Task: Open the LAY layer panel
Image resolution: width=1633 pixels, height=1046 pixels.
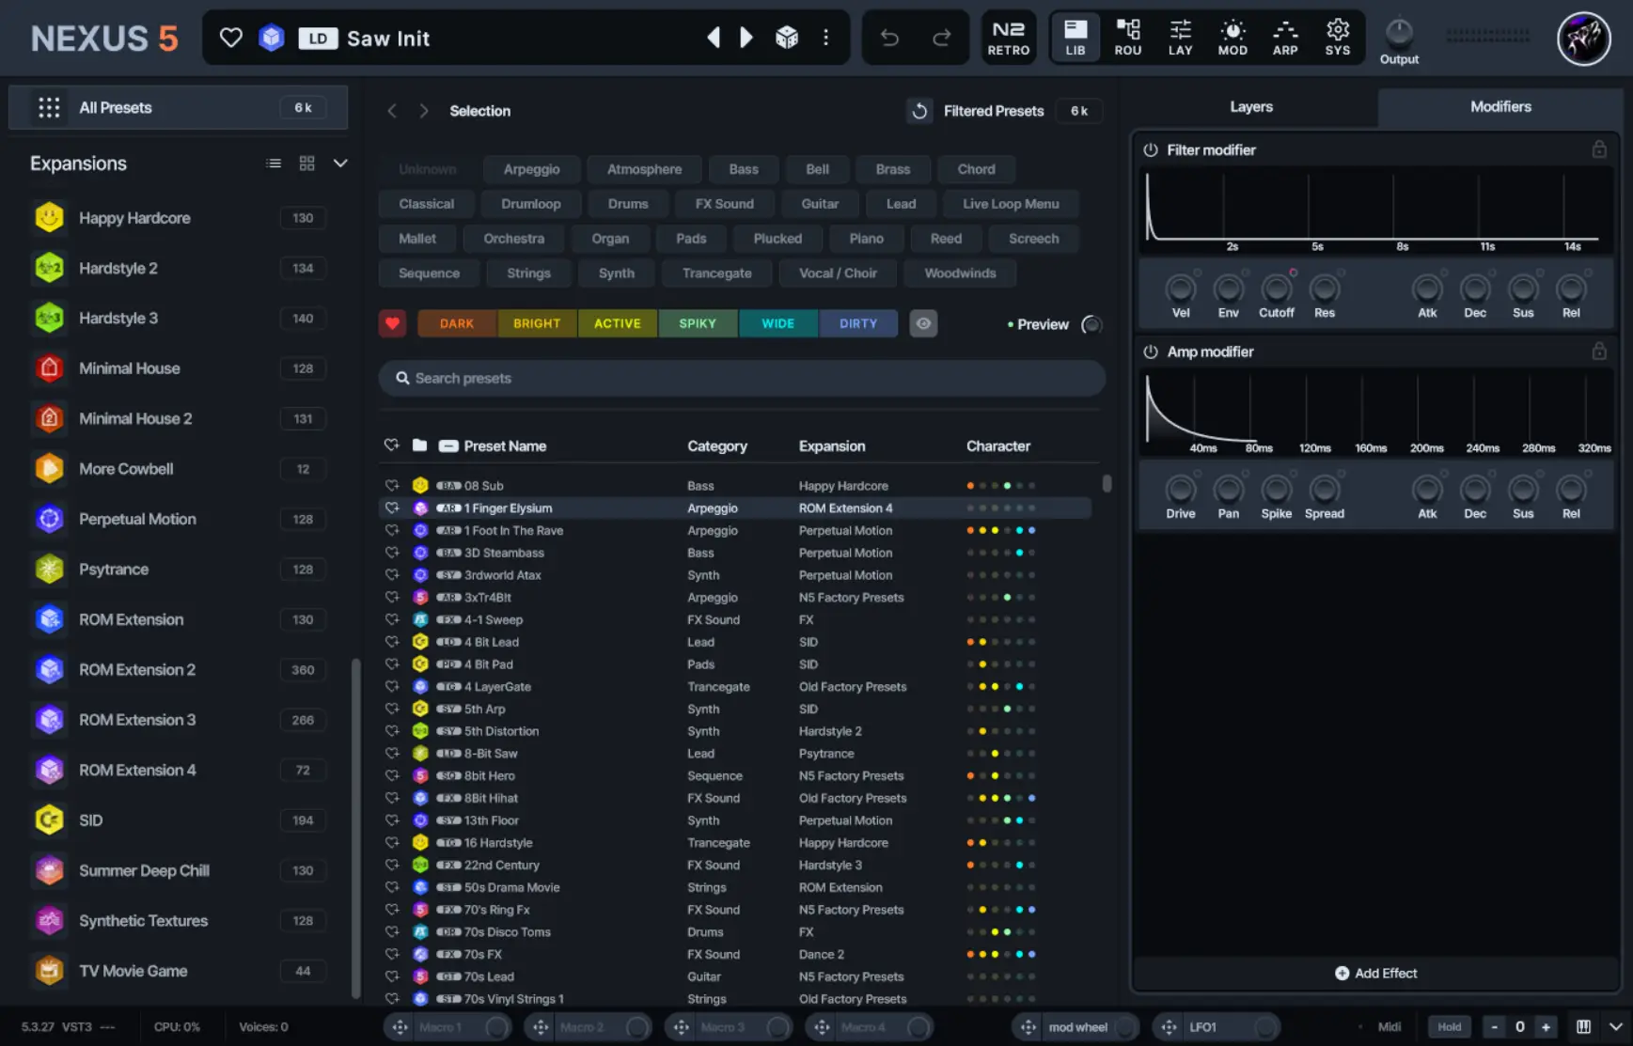Action: point(1180,38)
